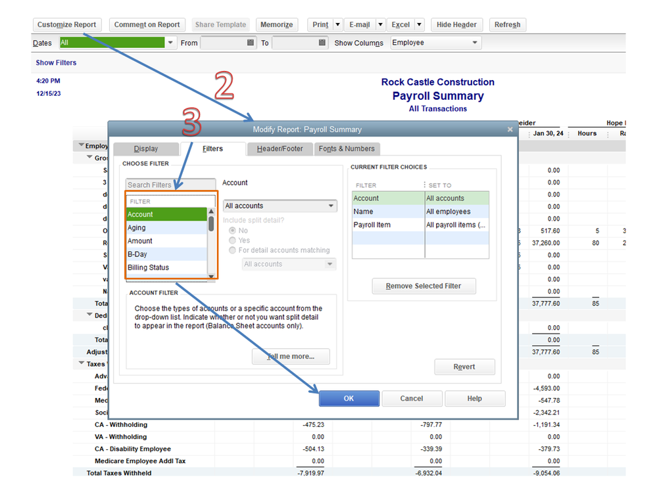The width and height of the screenshot is (657, 492).
Task: Click Cancel in Modify Report dialog
Action: 412,399
